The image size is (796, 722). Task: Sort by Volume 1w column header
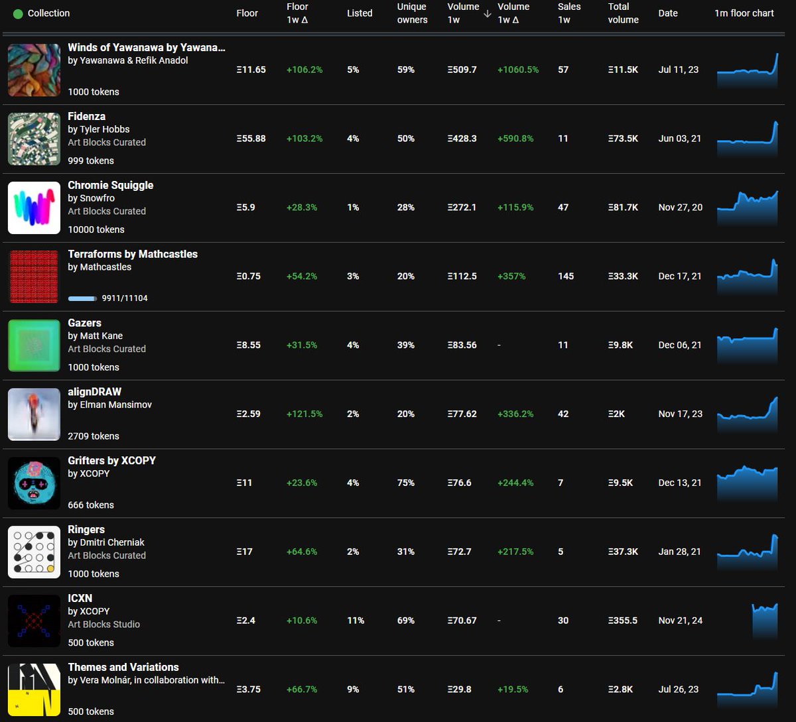click(463, 13)
